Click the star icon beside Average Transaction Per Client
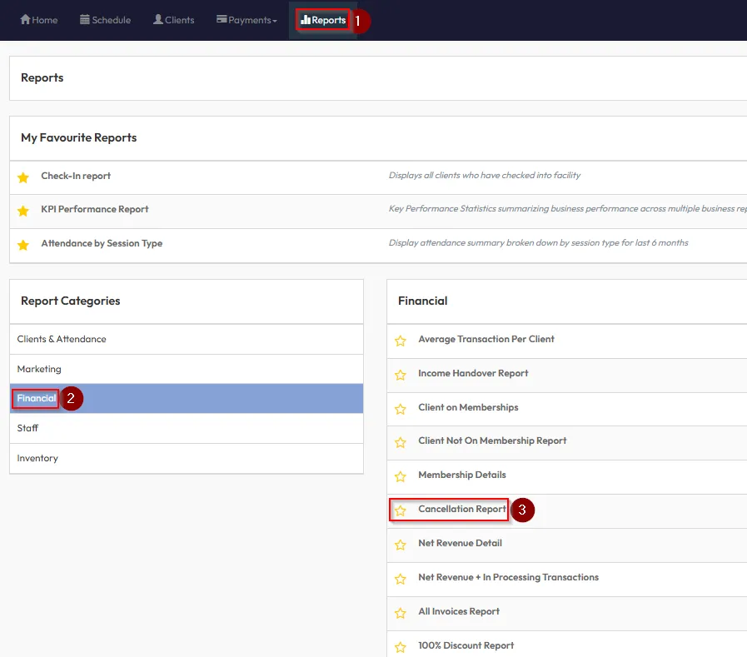 (401, 341)
